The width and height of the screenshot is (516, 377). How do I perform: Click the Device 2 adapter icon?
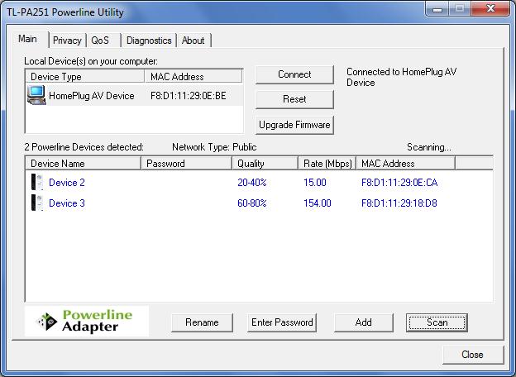pos(37,183)
